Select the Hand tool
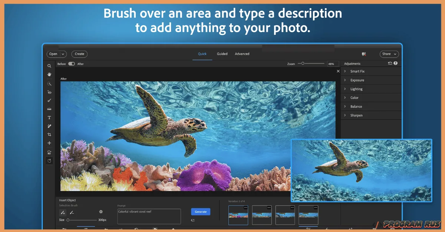The height and width of the screenshot is (232, 445). tap(49, 75)
